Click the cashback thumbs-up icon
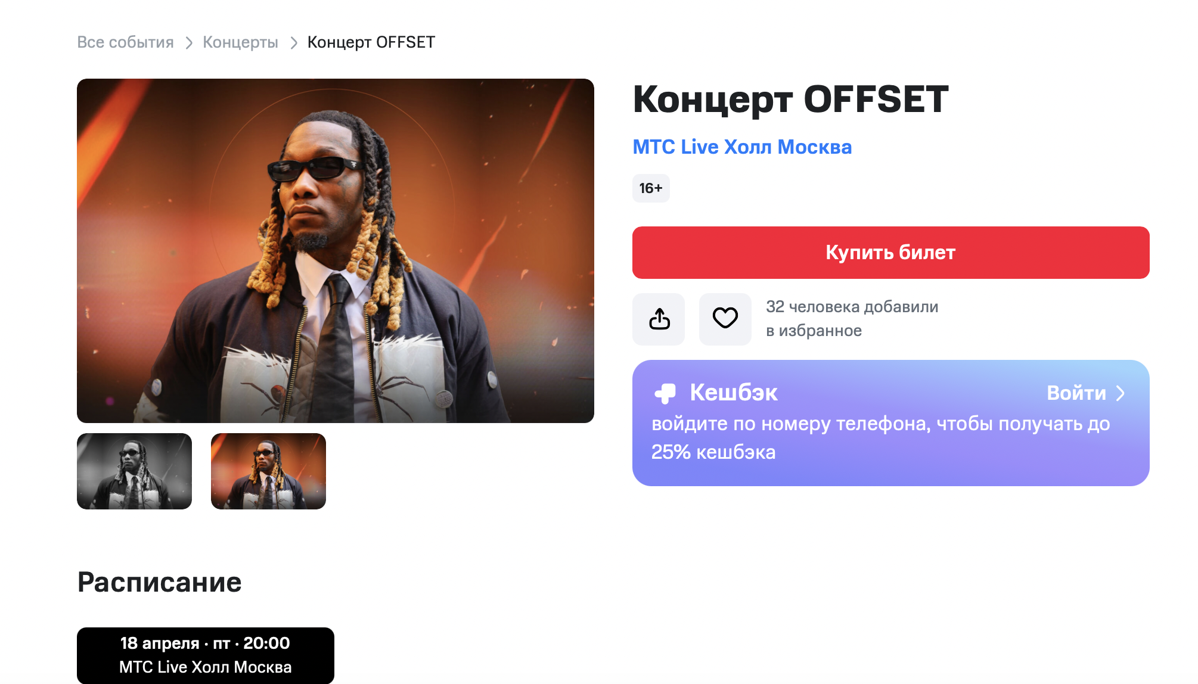Viewport: 1198px width, 684px height. [665, 393]
